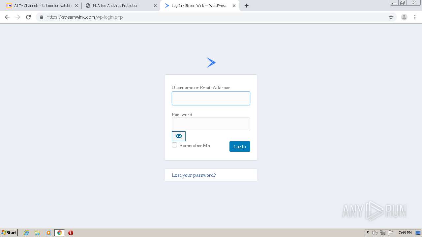422x237 pixels.
Task: Open Lost your password link
Action: click(194, 175)
